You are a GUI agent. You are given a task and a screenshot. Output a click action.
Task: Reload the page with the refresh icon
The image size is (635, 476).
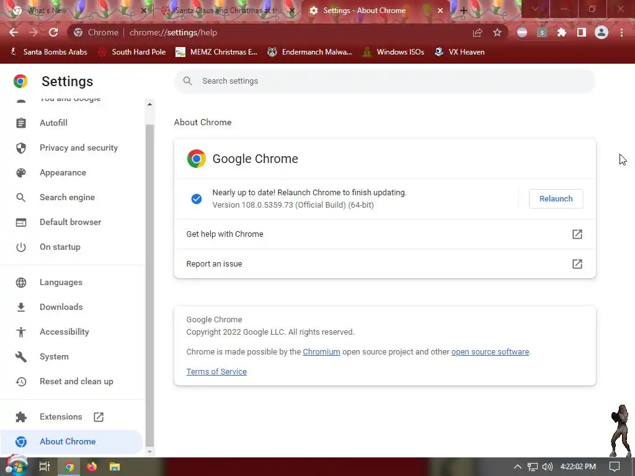[x=53, y=32]
